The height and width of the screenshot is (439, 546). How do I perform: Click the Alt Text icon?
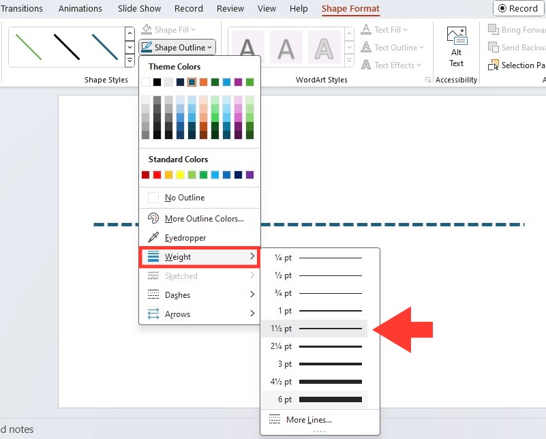456,36
